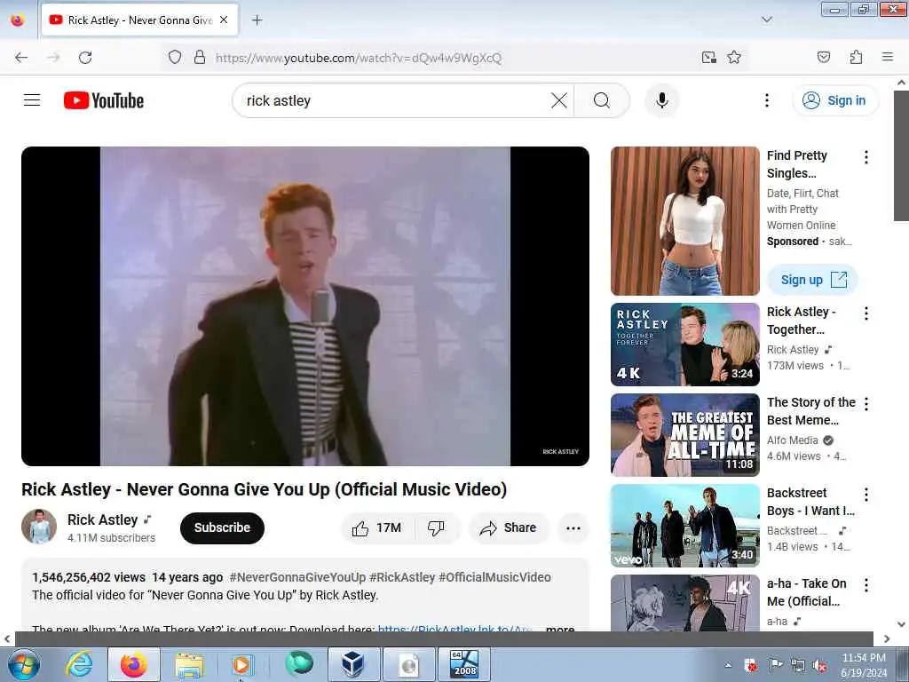Open Firefox application menu
The height and width of the screenshot is (682, 909).
coord(887,58)
